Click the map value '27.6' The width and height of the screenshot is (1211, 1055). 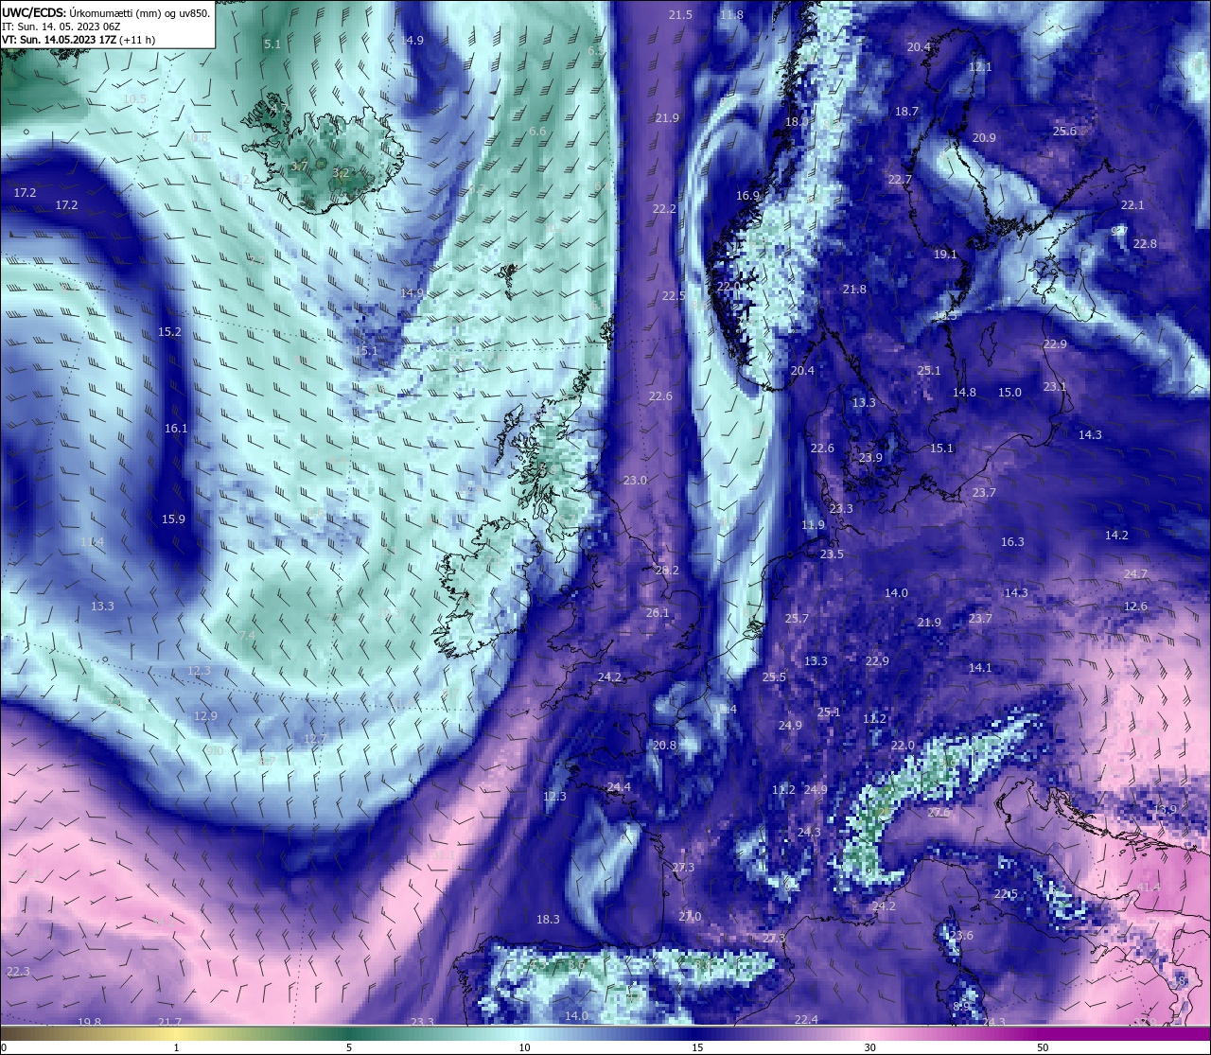[x=938, y=813]
